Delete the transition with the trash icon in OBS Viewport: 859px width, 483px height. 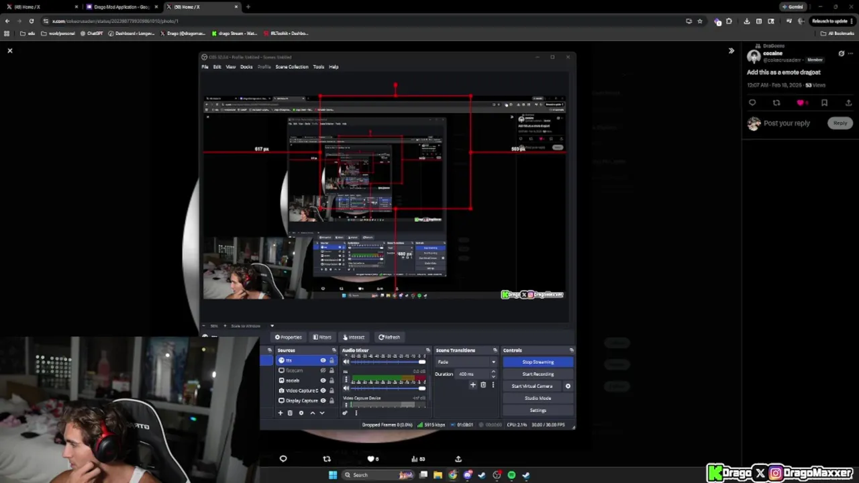[x=483, y=385]
